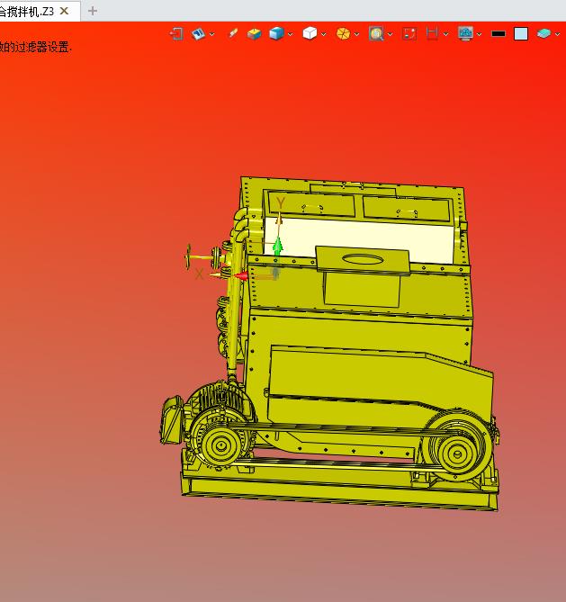Open dropdown beside magnifier zoom icon

click(x=391, y=34)
